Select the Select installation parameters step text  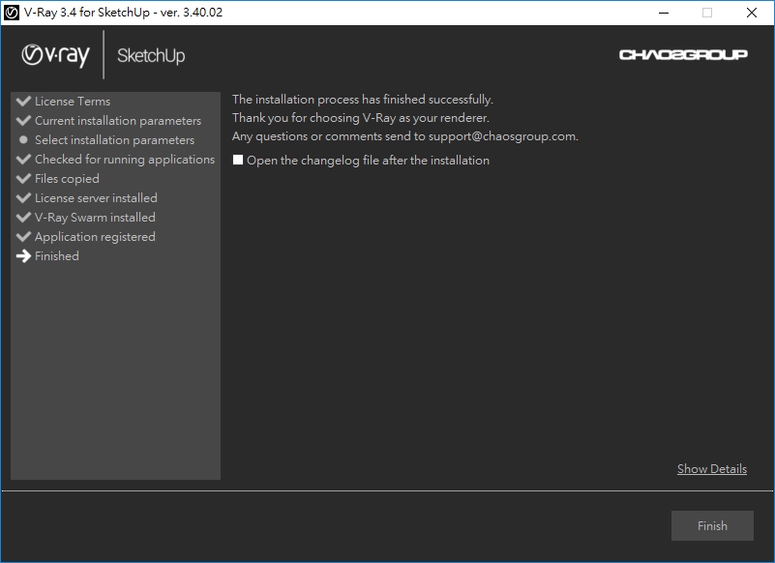click(114, 140)
